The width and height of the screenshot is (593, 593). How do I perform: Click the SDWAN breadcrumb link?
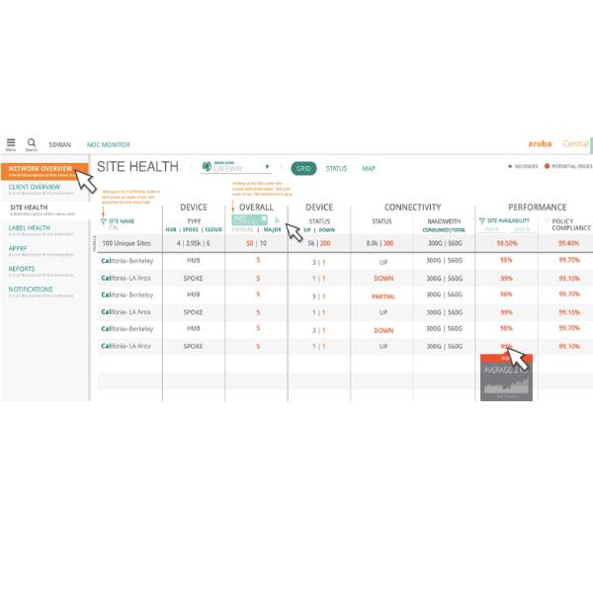click(59, 144)
